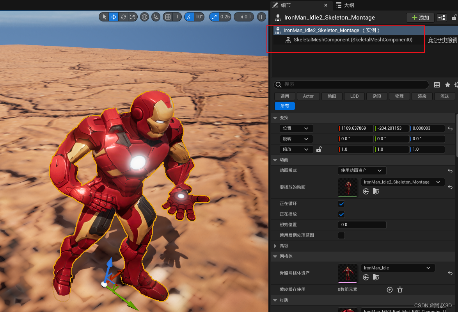Toggle the scale ratio lock icon

pyautogui.click(x=319, y=150)
